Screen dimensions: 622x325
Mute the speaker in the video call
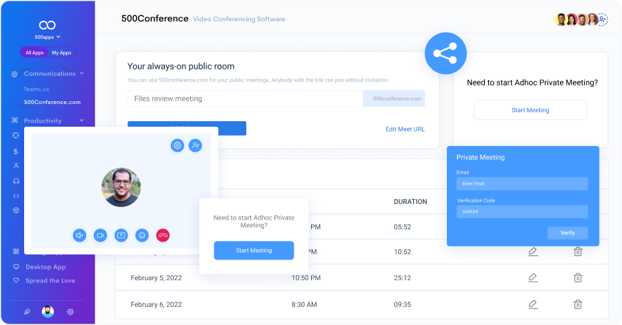click(80, 235)
